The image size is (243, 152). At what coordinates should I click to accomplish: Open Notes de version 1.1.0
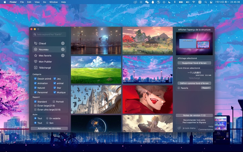[194, 116]
